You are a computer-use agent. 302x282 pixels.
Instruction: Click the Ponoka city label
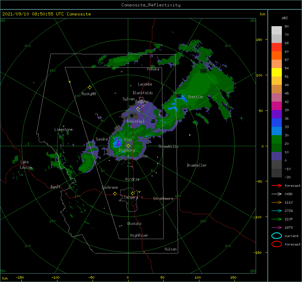(153, 69)
